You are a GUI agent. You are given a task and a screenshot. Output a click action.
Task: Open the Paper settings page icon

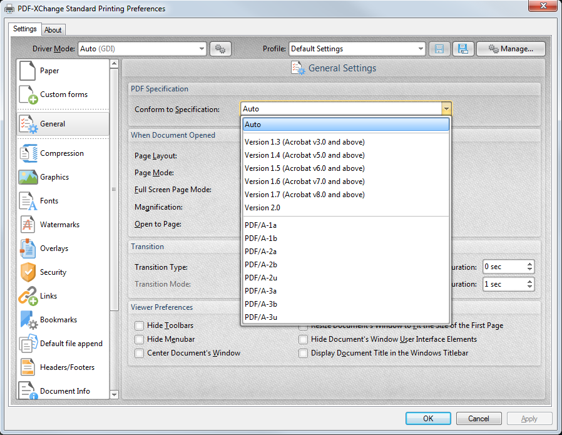[x=28, y=71]
